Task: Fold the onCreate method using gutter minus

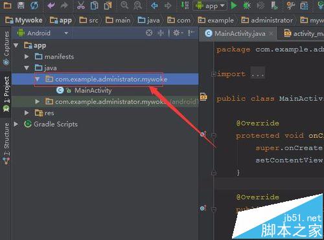Action: pyautogui.click(x=214, y=136)
